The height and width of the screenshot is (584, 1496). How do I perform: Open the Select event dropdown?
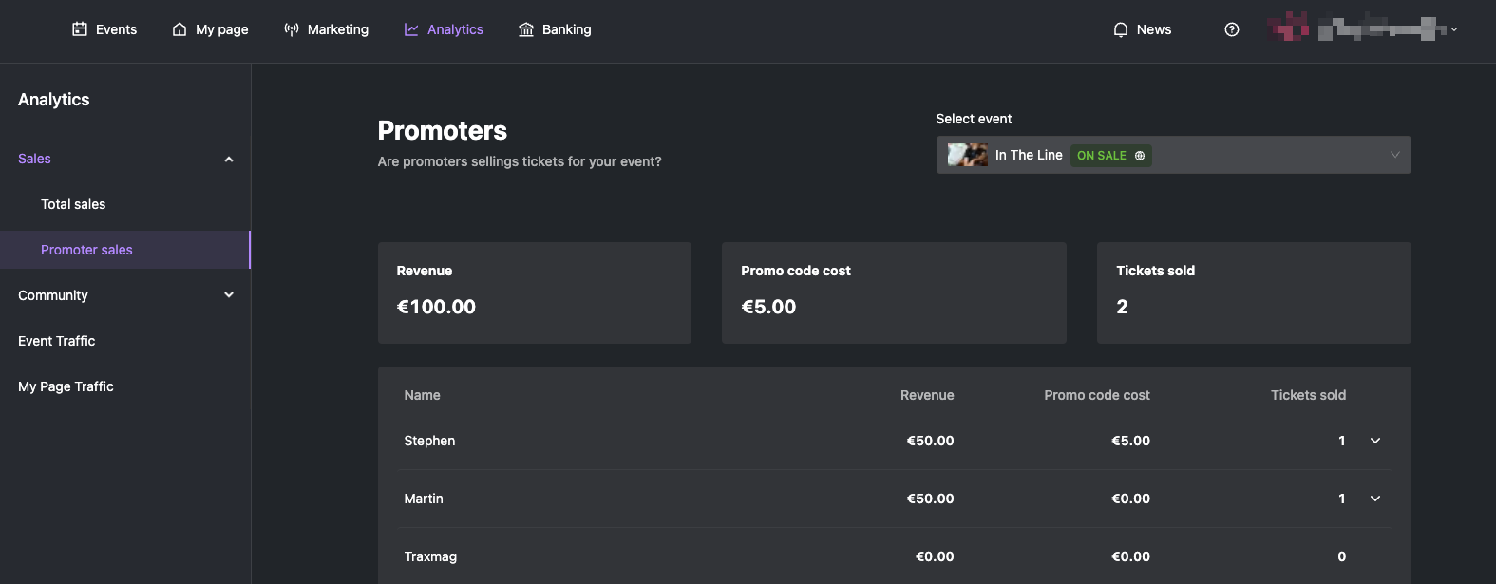pos(1174,155)
